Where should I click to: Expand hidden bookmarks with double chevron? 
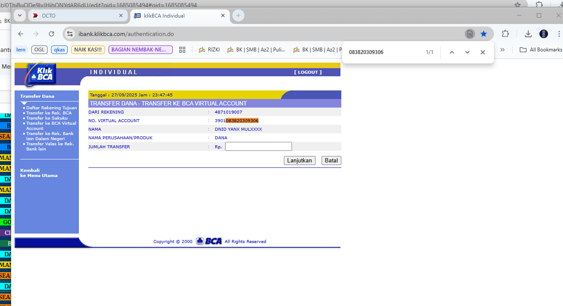[x=503, y=50]
